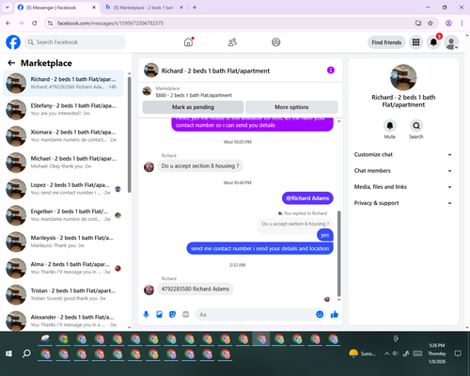Image resolution: width=470 pixels, height=376 pixels.
Task: Click the browser address bar URL
Action: click(x=110, y=23)
